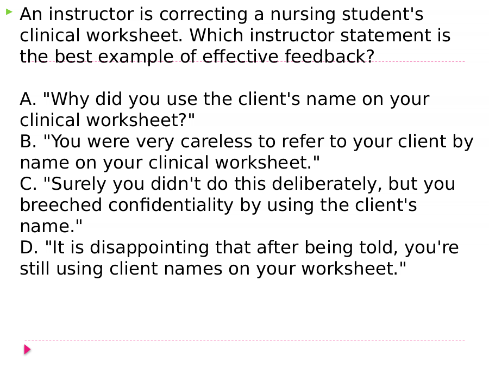
Task: Click the word "careless" in option B
Action: pos(216,142)
